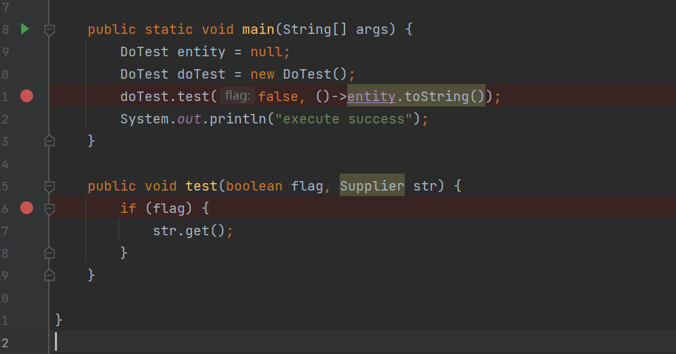The width and height of the screenshot is (676, 354).
Task: Fold the if (flag) block using gutter marker
Action: click(49, 208)
